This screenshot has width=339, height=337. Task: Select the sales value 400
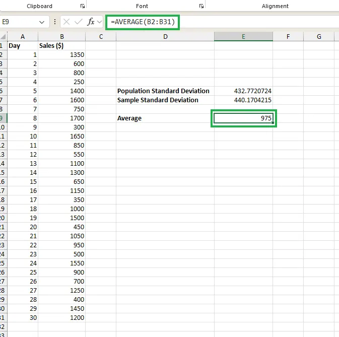pyautogui.click(x=62, y=300)
